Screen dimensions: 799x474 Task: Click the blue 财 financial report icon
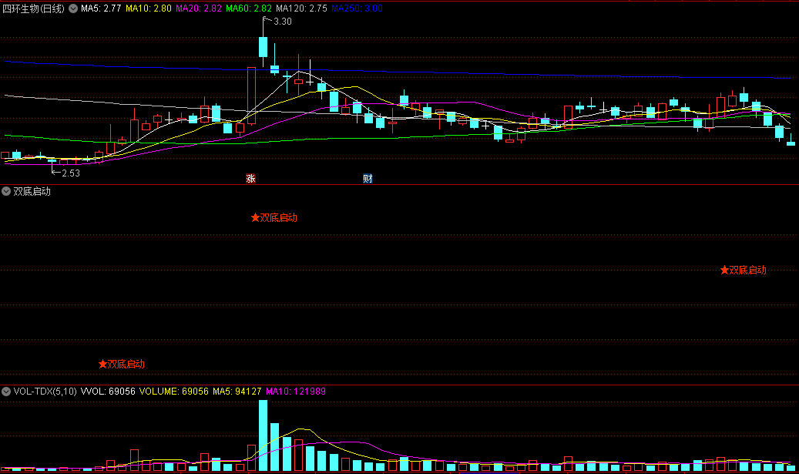pyautogui.click(x=368, y=178)
